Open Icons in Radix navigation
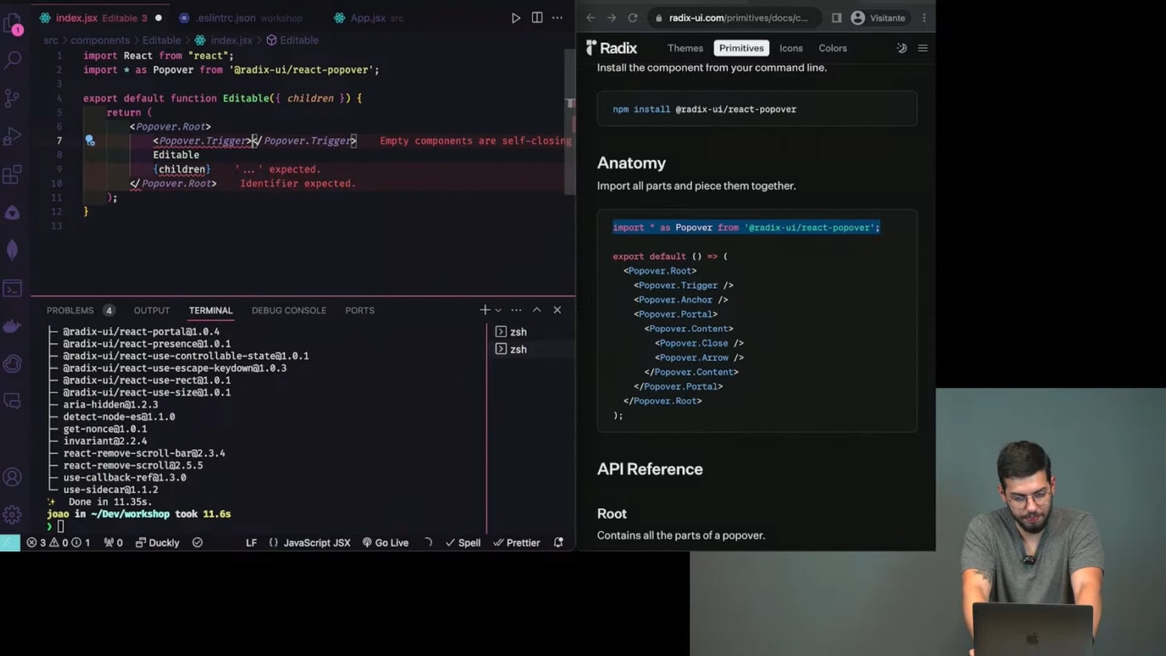 click(791, 48)
